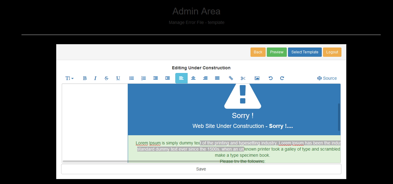Click the vertical scrollbar in editor

(339, 117)
